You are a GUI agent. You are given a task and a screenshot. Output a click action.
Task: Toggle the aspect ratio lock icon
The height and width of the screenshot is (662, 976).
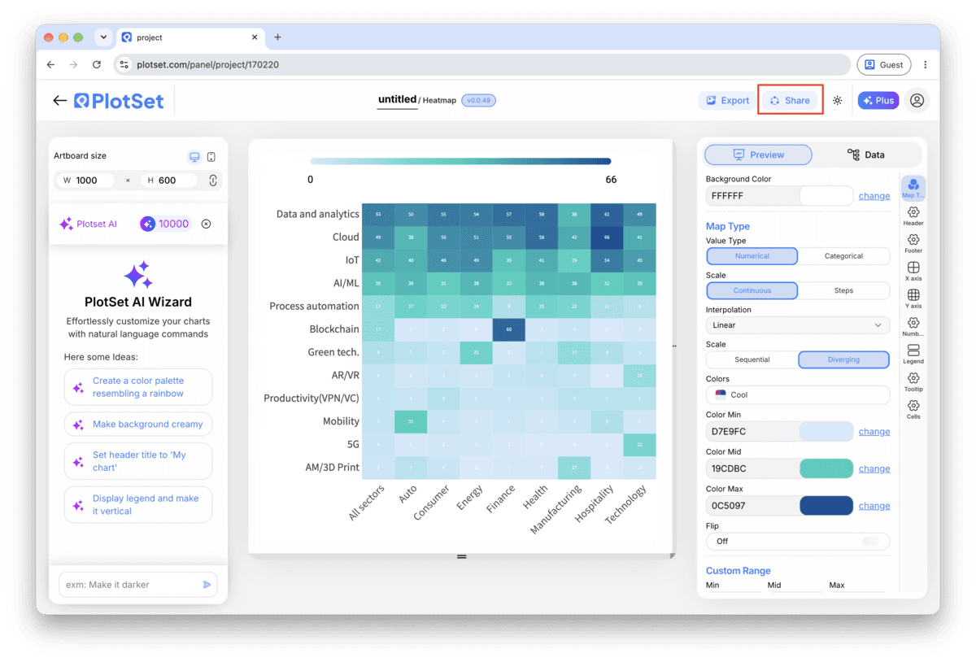tap(213, 181)
